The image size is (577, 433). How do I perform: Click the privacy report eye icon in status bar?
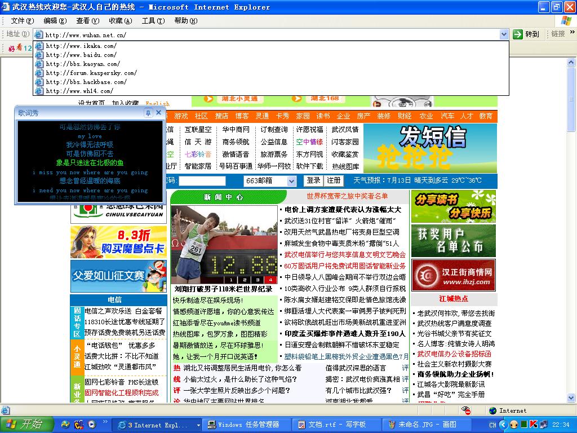pos(466,410)
